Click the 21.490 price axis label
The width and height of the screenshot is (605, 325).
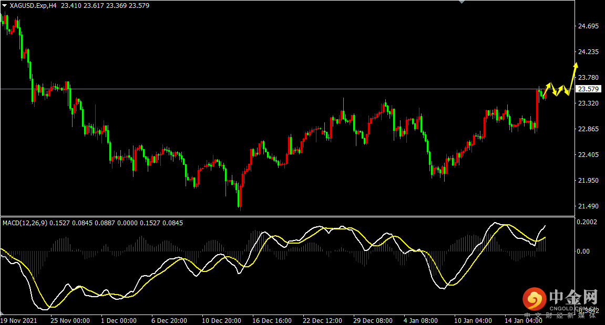coord(588,206)
